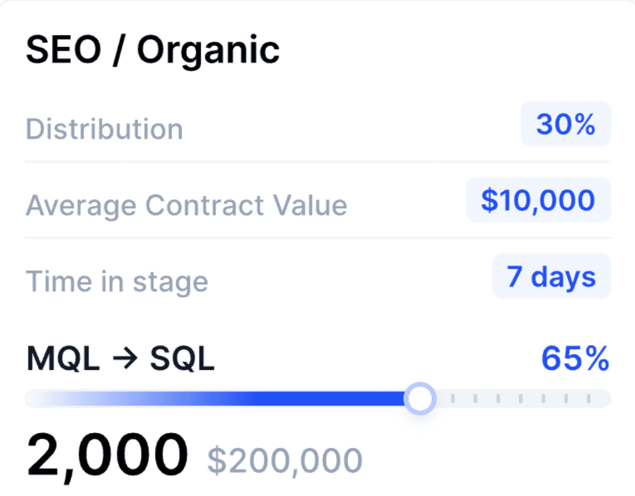Set slider to the second-to-last tick mark
This screenshot has width=635, height=496.
566,398
